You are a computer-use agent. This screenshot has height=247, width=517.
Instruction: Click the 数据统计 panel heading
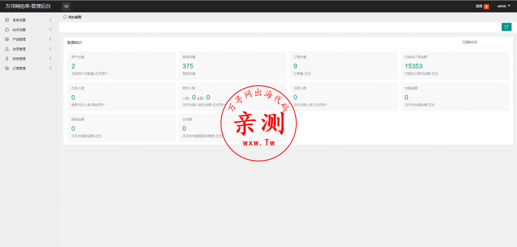click(75, 42)
